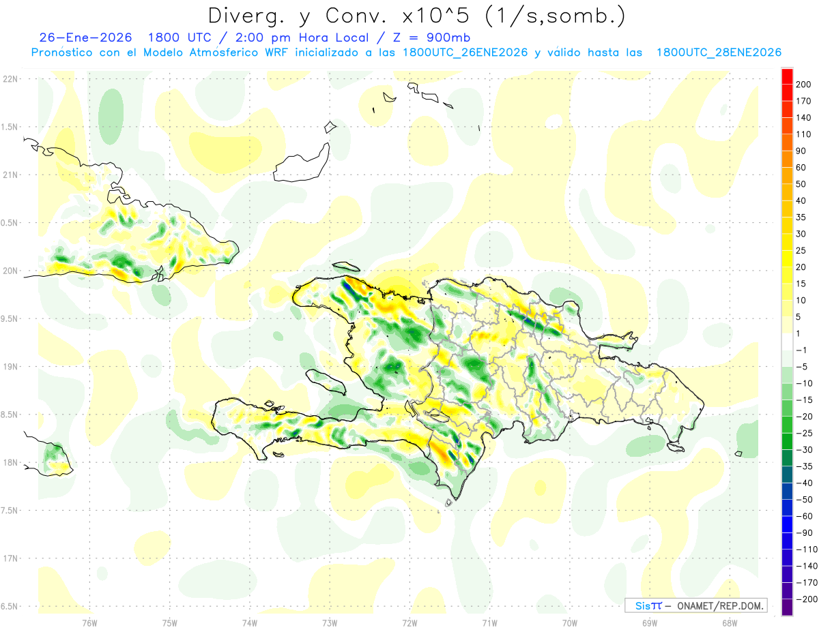Image resolution: width=819 pixels, height=632 pixels.
Task: Click the colorbar value '-200'
Action: point(806,599)
